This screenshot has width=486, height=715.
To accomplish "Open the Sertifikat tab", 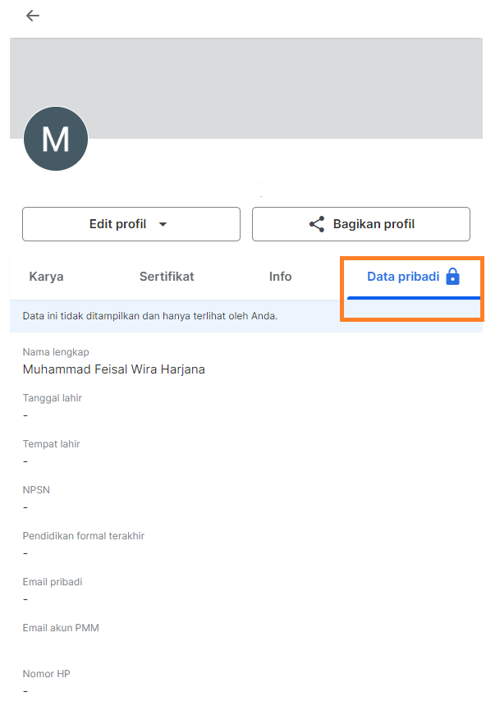I will click(x=167, y=277).
